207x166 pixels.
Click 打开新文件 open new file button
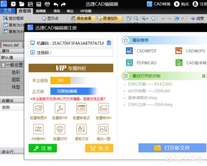tap(172, 148)
